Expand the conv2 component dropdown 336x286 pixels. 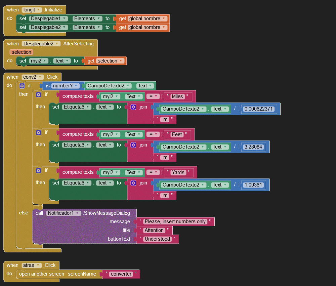click(x=41, y=77)
